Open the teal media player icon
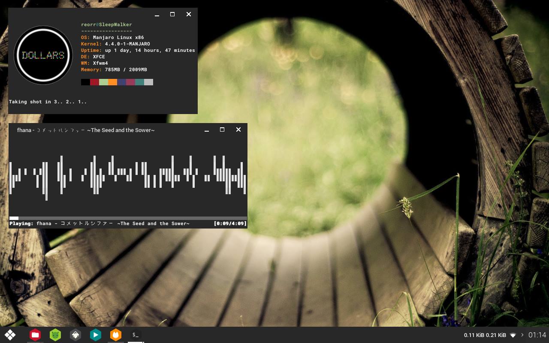This screenshot has width=549, height=343. pos(96,335)
